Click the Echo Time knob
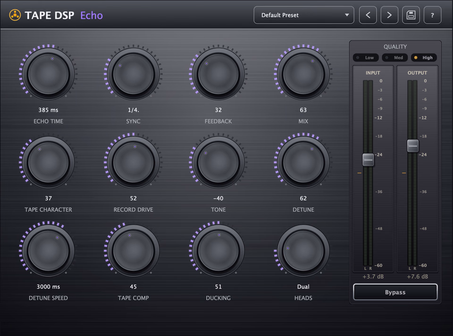Image resolution: width=453 pixels, height=336 pixels. click(x=48, y=74)
